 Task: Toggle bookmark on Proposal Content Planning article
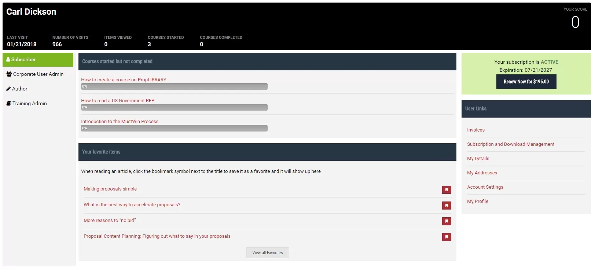coord(446,237)
